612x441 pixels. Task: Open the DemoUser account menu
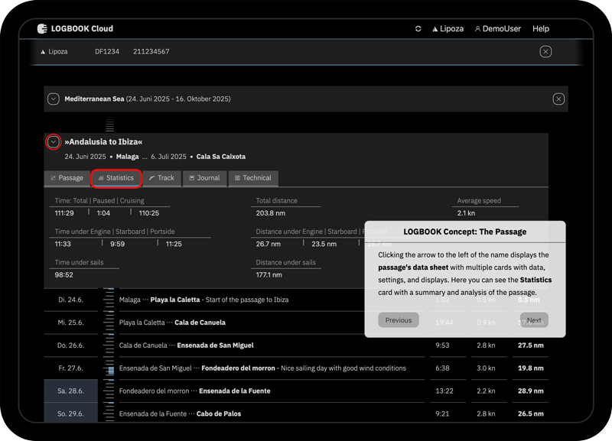coord(497,29)
